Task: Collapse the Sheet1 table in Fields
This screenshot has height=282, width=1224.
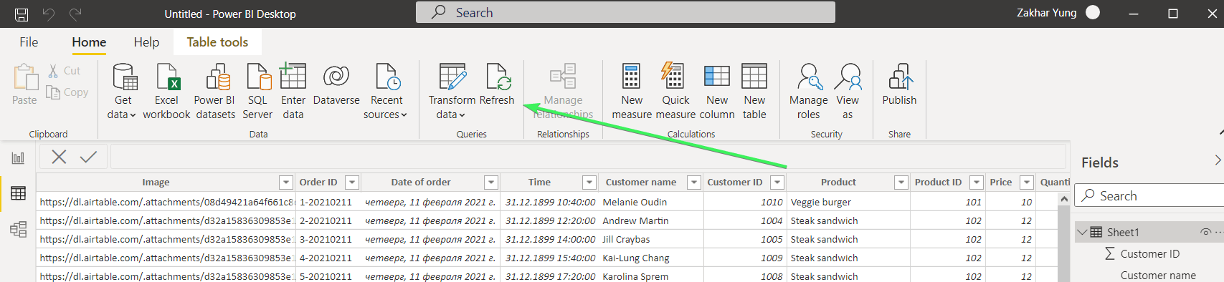Action: tap(1082, 233)
